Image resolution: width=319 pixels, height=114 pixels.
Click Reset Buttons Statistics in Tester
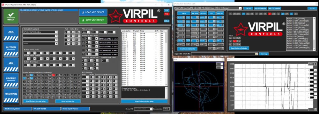(239, 48)
